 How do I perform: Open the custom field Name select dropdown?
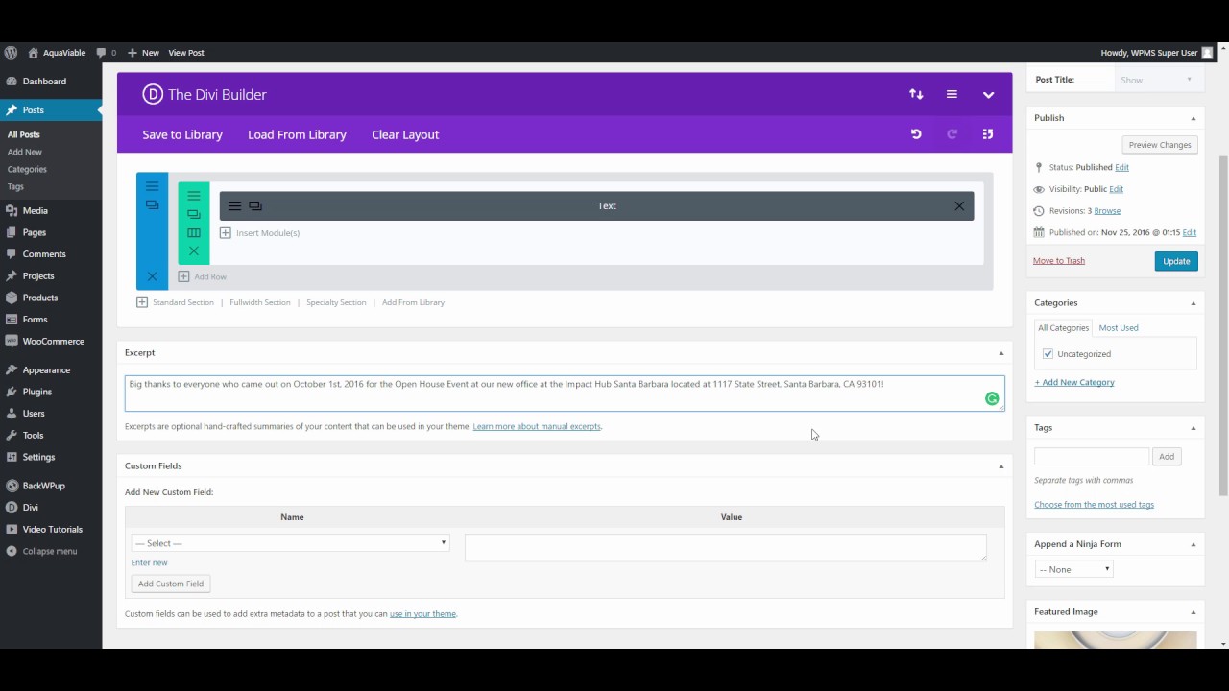pos(290,543)
